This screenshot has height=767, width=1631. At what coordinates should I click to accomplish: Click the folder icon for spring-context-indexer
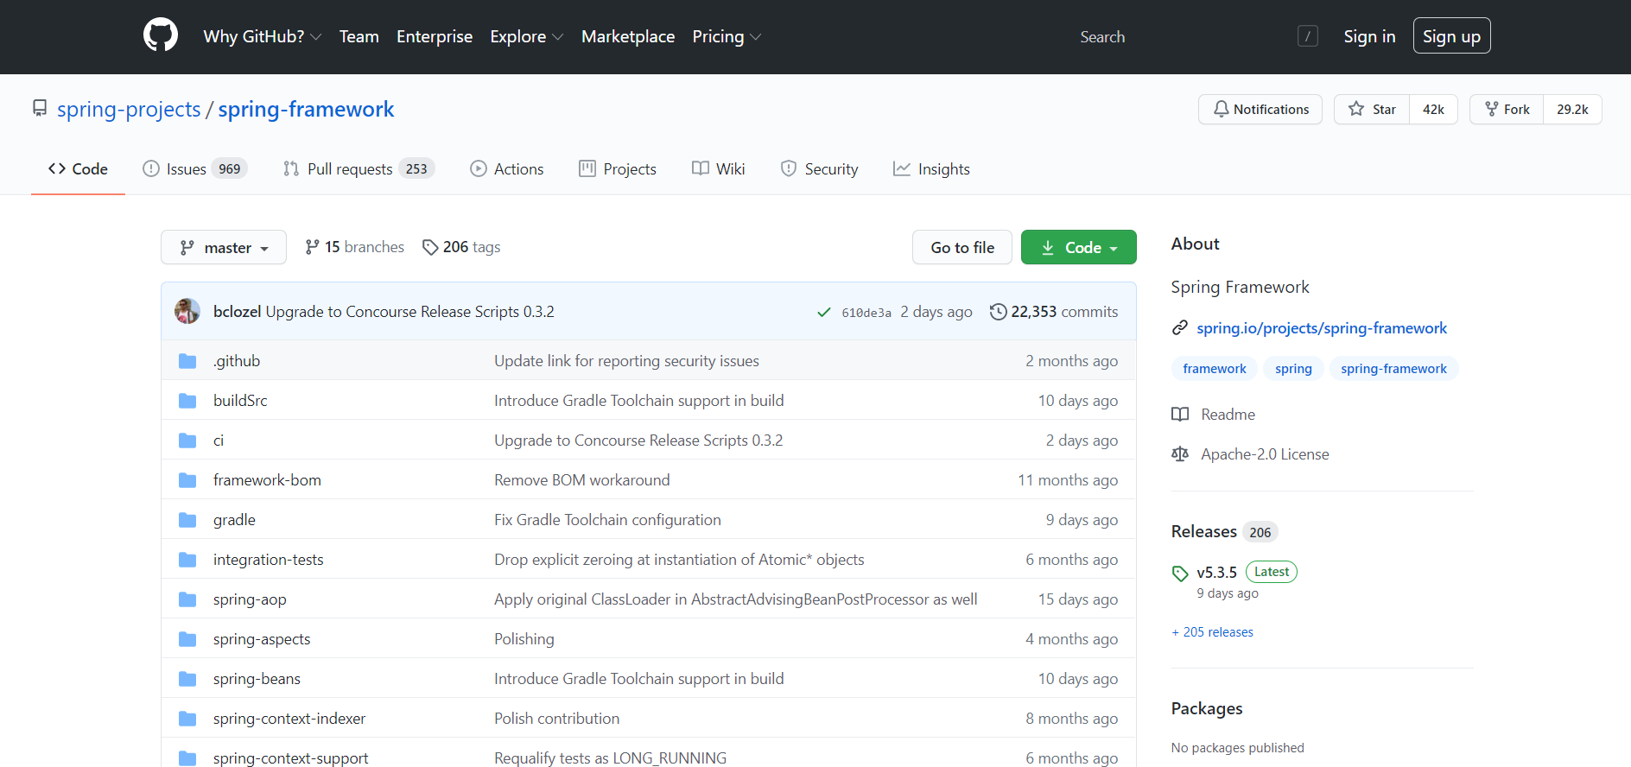(187, 719)
